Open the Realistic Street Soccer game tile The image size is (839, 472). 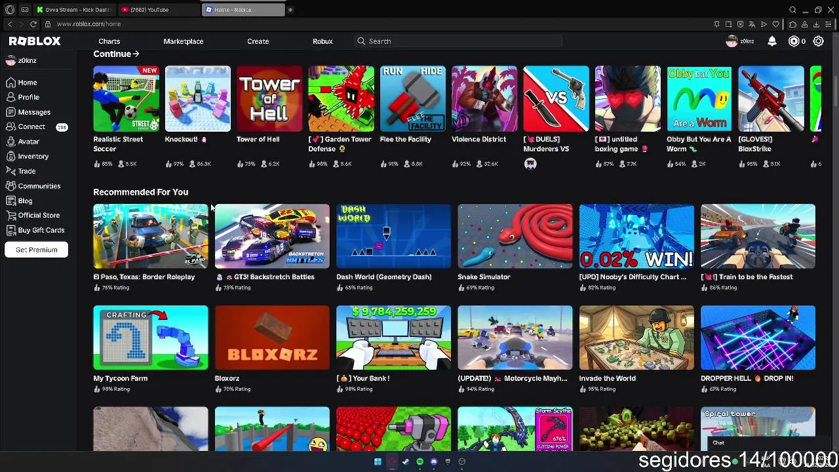tap(126, 99)
